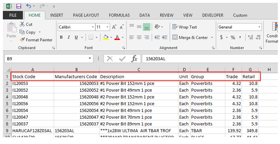This screenshot has height=144, width=280.
Task: Click the Insert Function fx icon
Action: [134, 59]
